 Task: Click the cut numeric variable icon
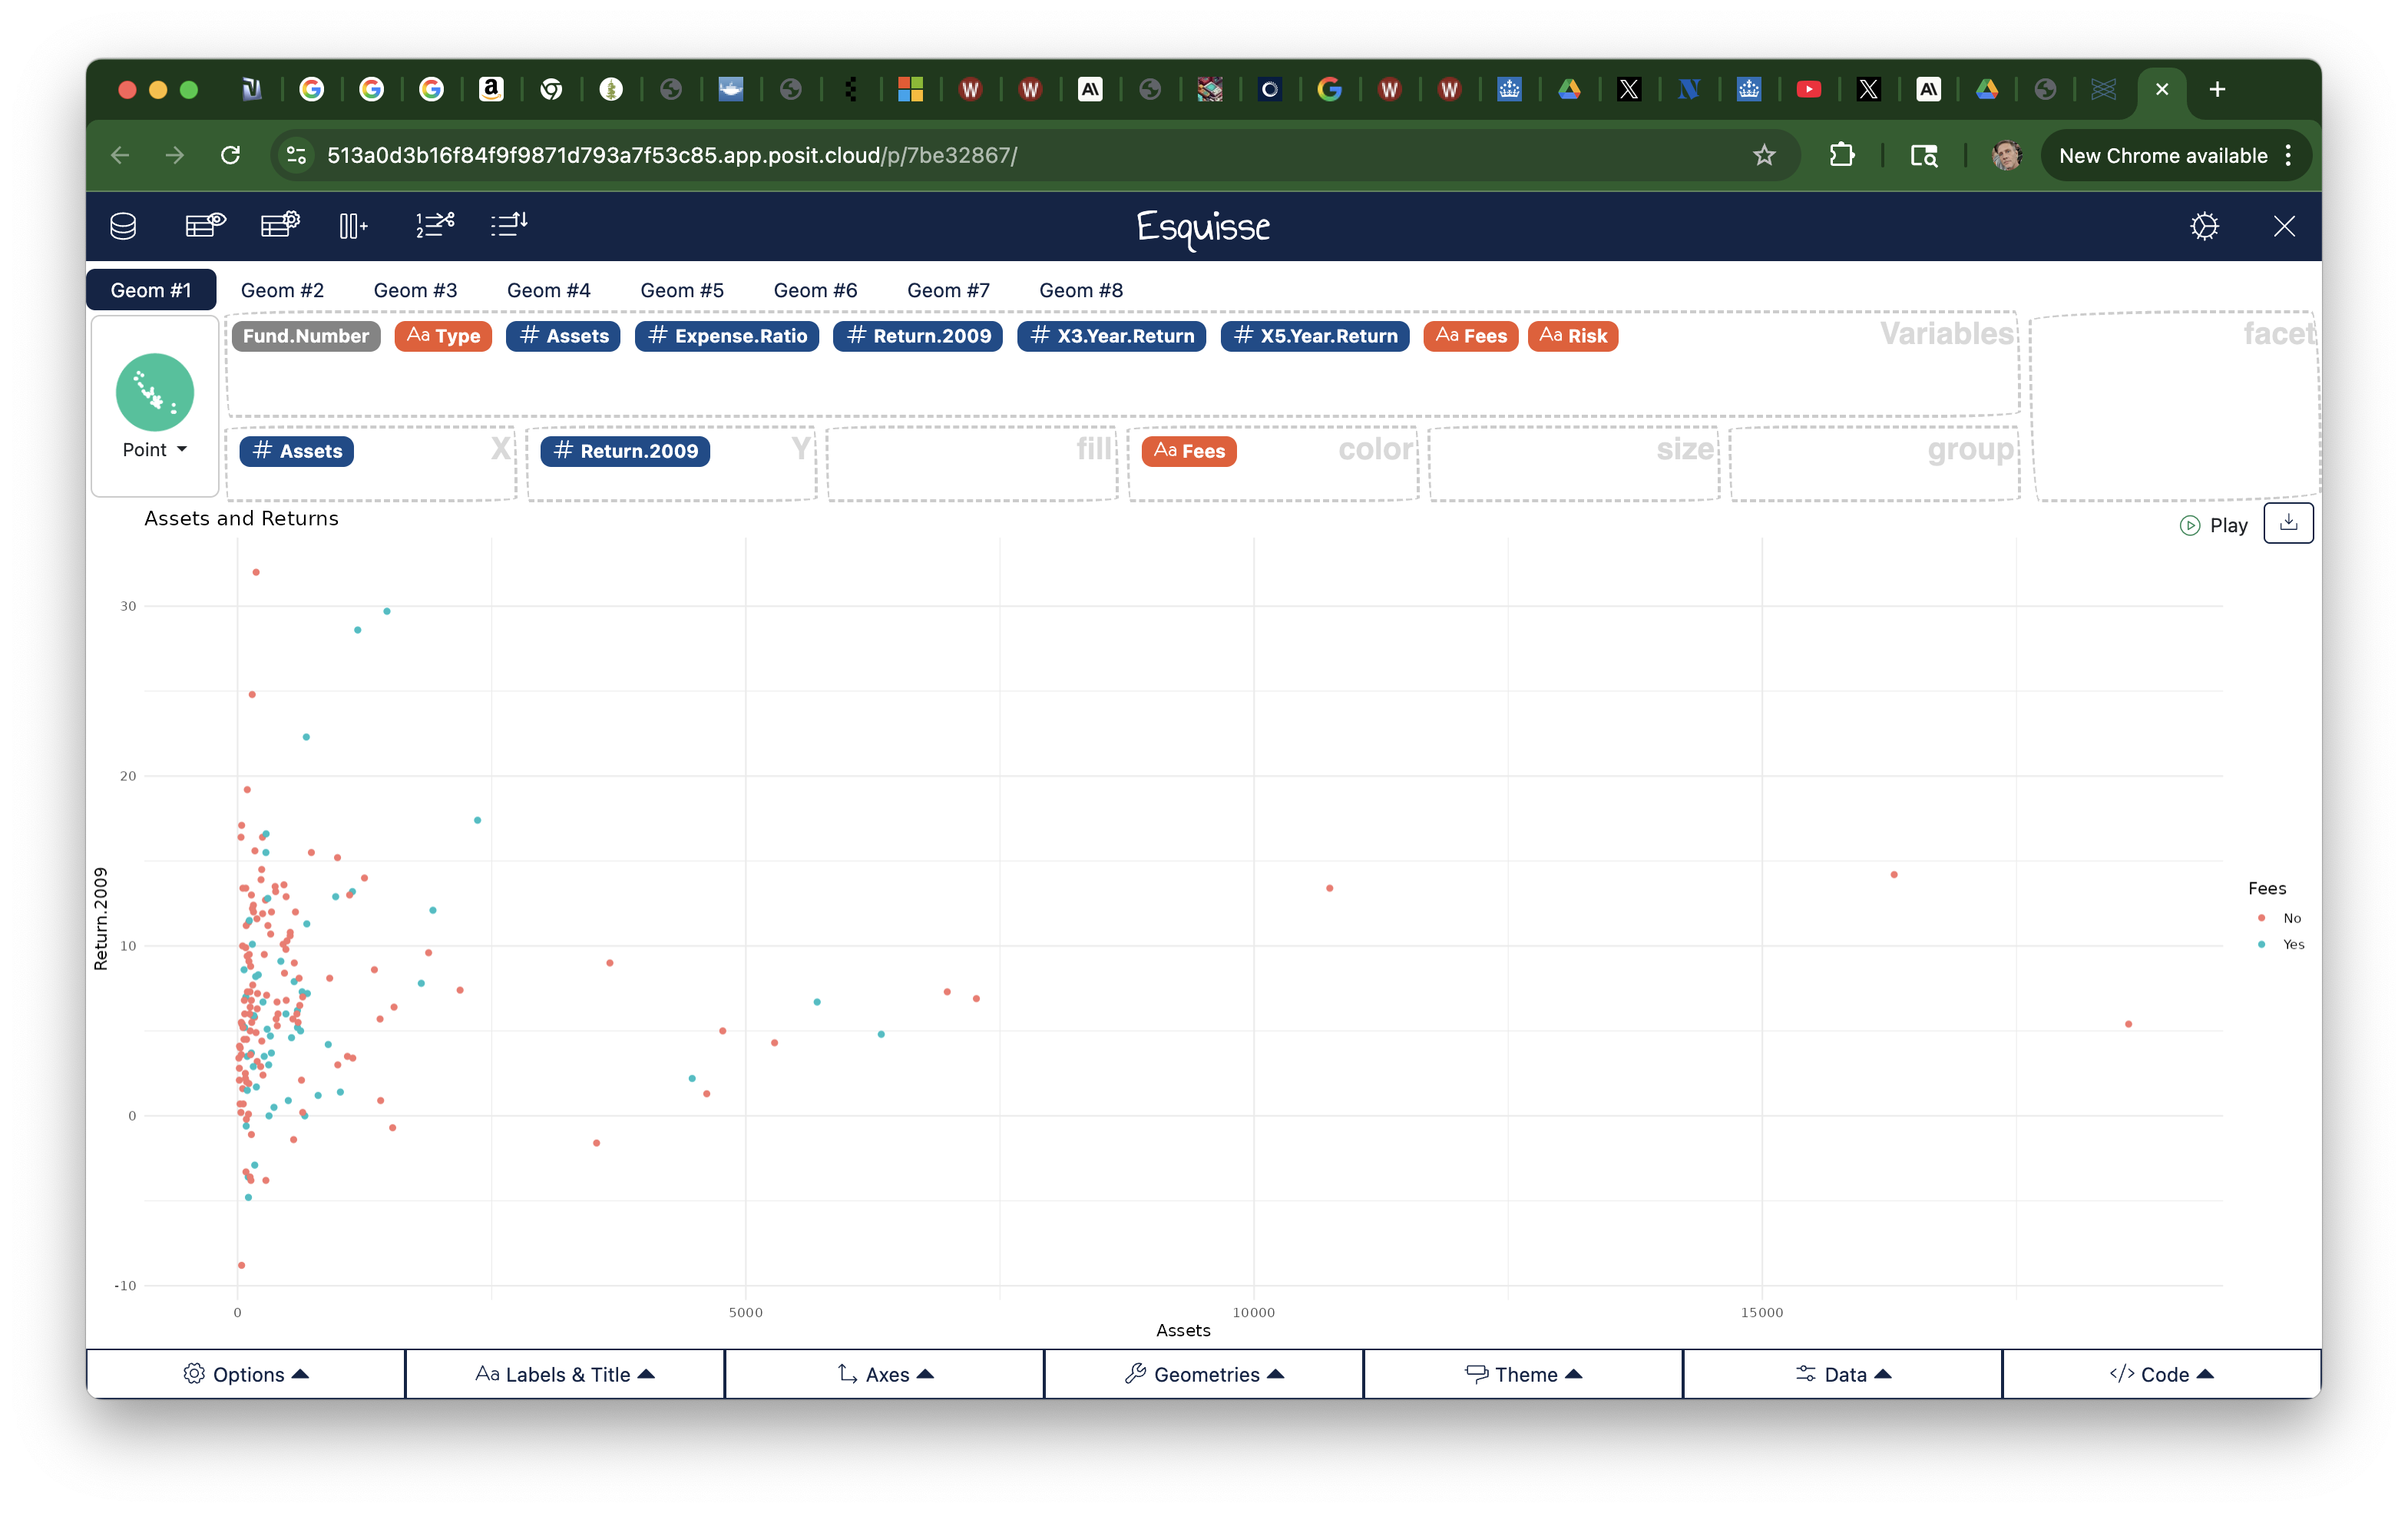[x=435, y=225]
